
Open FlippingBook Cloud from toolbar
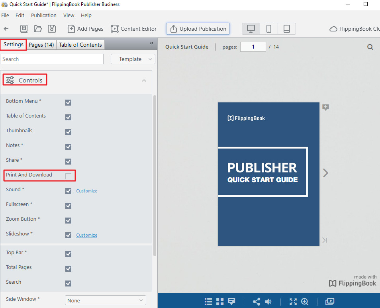point(355,29)
